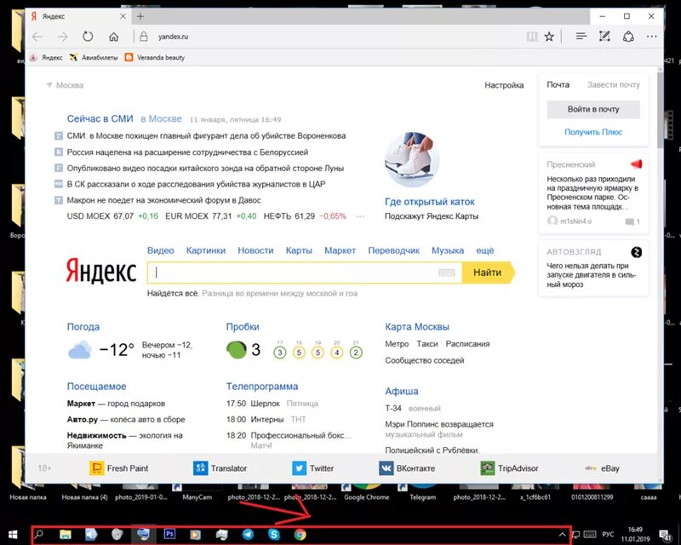681x545 pixels.
Task: Click the ice skates promo image
Action: click(412, 159)
